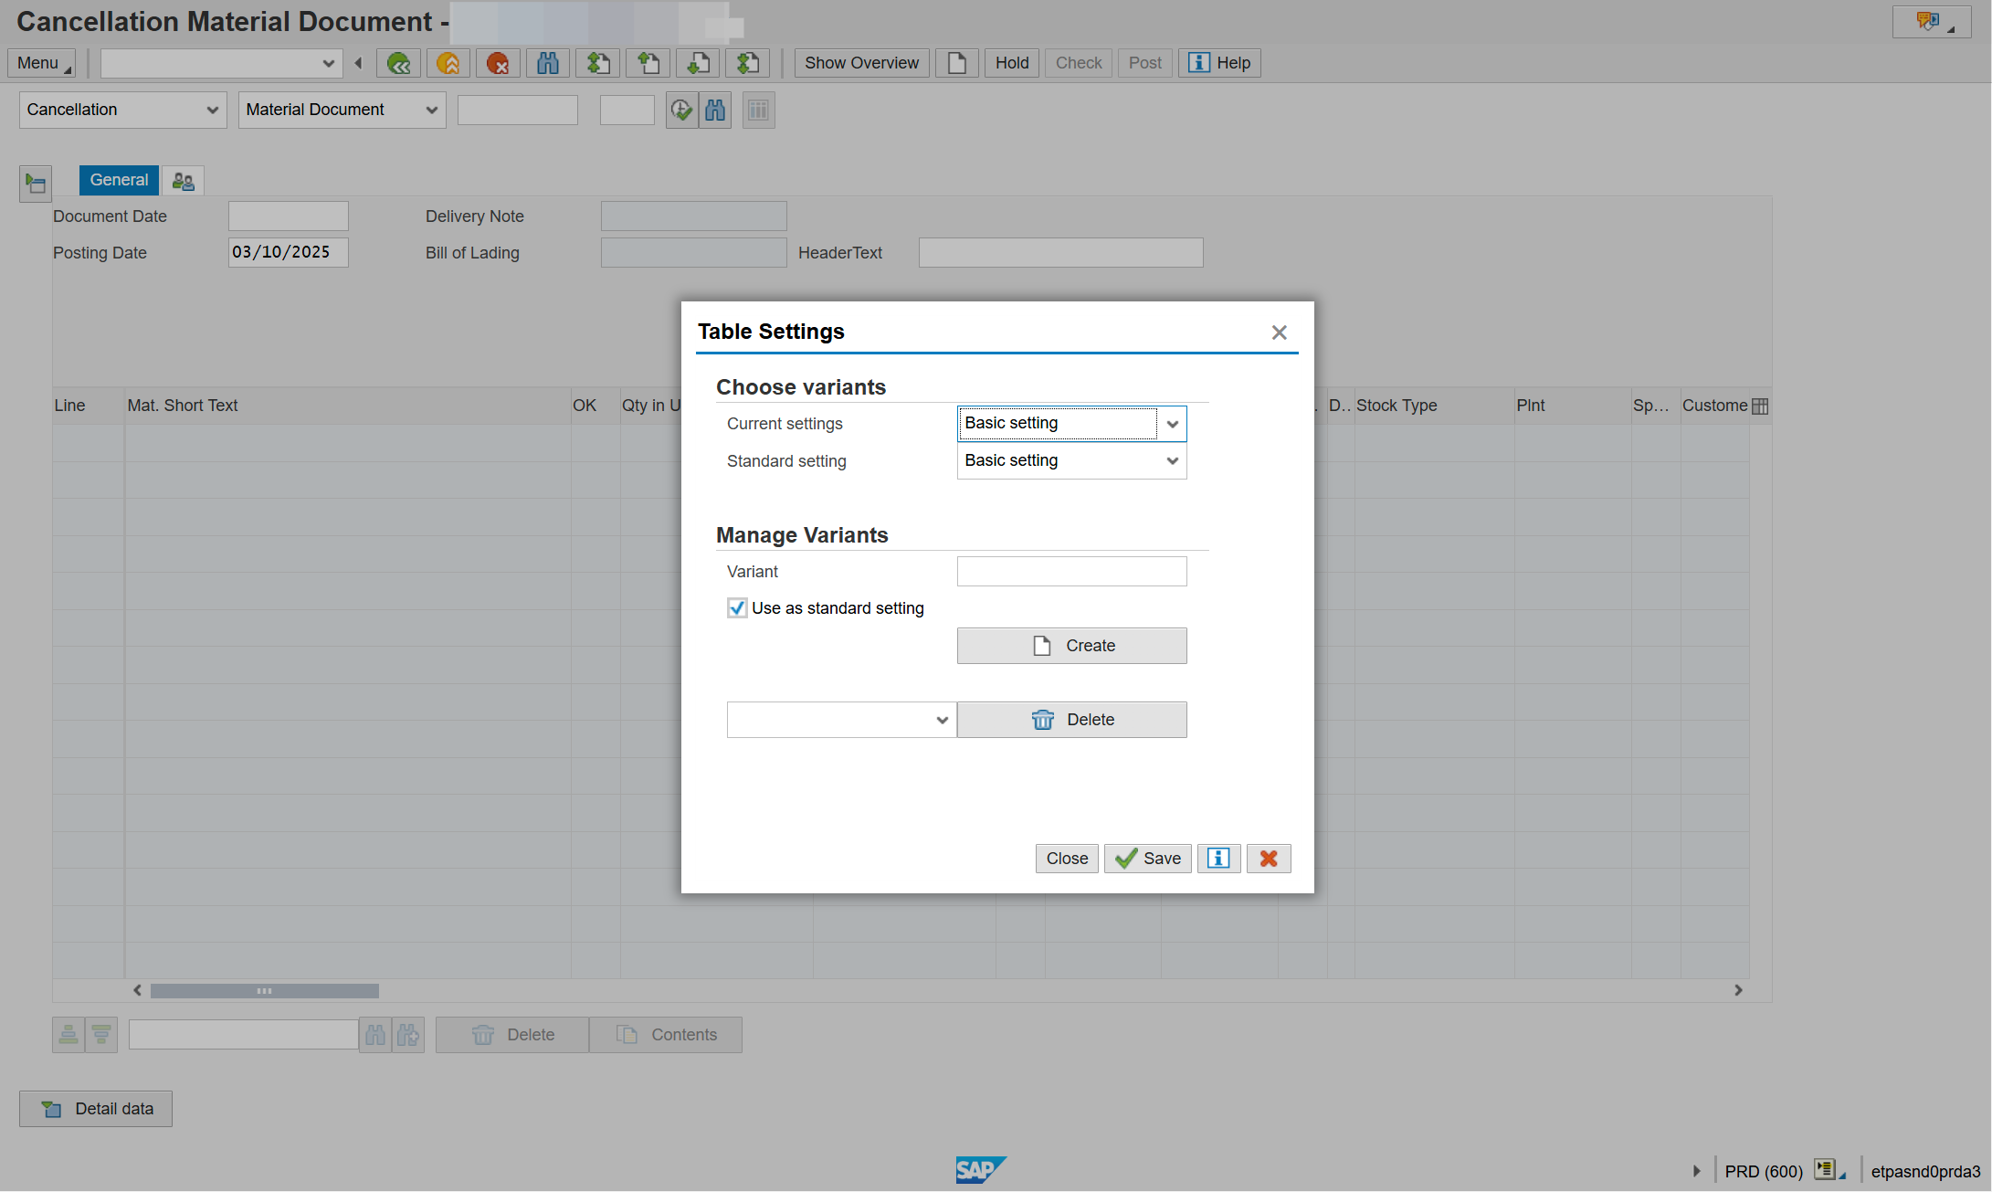Click the Find binoculars icon in top toolbar

pos(548,63)
